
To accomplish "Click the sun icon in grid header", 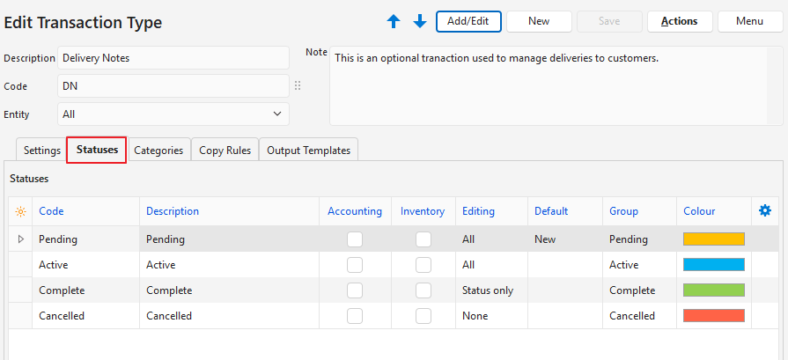I will click(x=20, y=211).
